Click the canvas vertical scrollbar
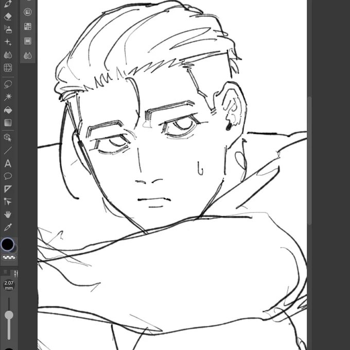The height and width of the screenshot is (350, 350). 310,161
